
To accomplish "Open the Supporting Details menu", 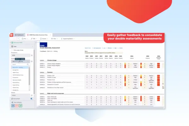I will [68, 39].
